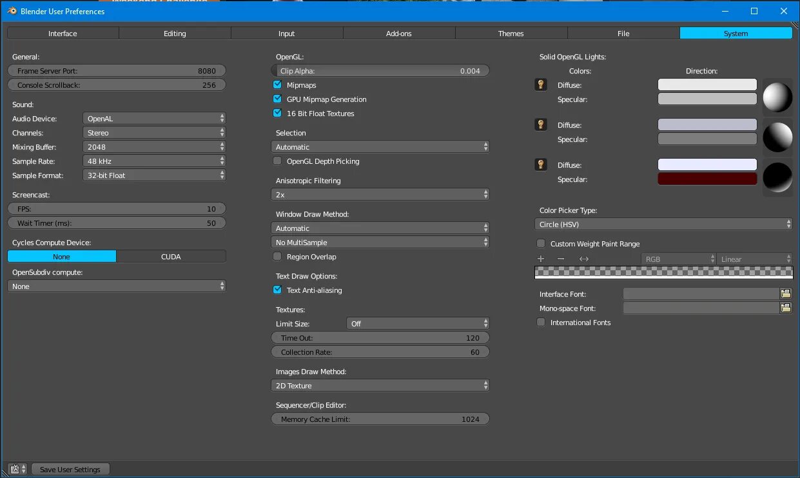Screen dimensions: 800x478
Task: Click the Screencast FPS field
Action: [117, 208]
